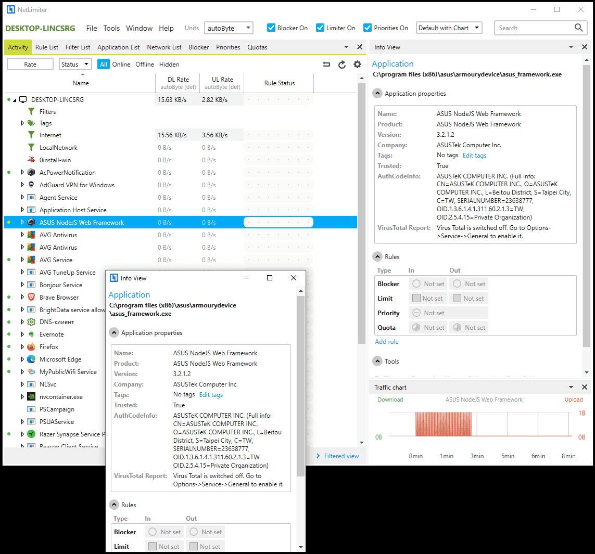Click the Tags icon in the tree
595x554 pixels.
pyautogui.click(x=32, y=123)
